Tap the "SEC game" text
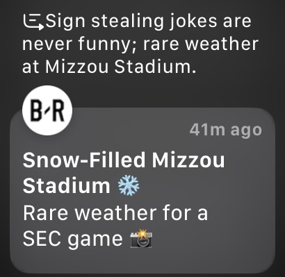The width and height of the screenshot is (285, 277). coord(72,240)
